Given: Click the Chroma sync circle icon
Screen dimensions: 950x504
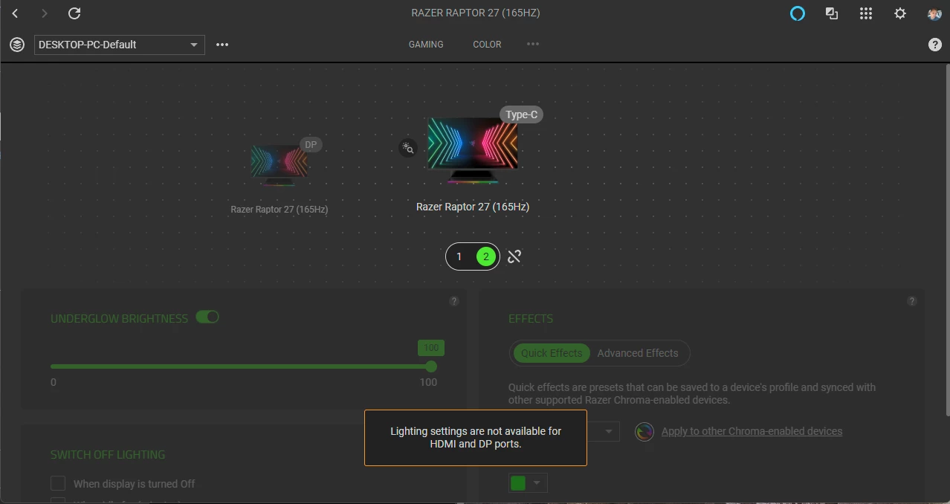Looking at the screenshot, I should coord(644,431).
